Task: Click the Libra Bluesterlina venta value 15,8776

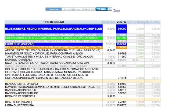Action: (121, 105)
